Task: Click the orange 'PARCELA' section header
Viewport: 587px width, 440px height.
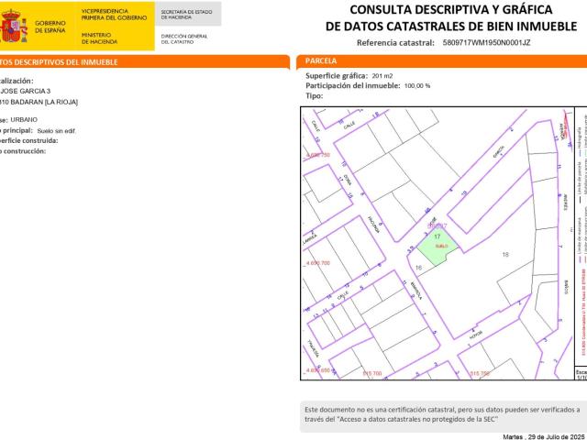Action: click(x=441, y=61)
